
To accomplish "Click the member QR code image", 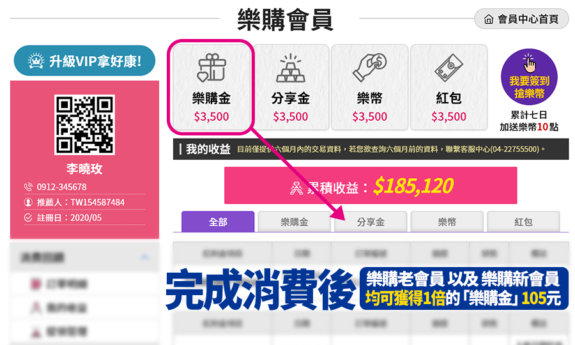I will click(85, 125).
